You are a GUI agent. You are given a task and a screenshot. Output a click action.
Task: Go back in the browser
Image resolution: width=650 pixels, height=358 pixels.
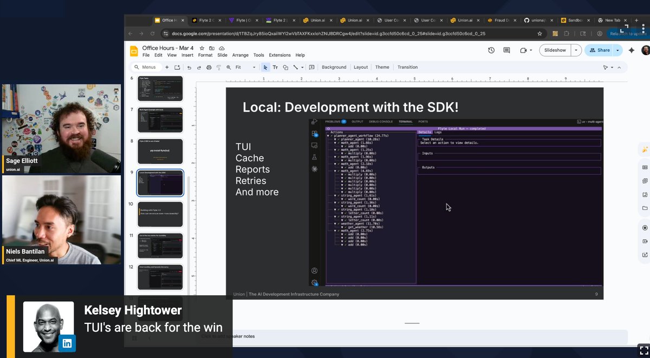click(130, 34)
